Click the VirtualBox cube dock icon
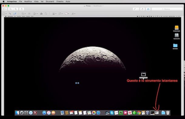Image resolution: width=185 pixels, height=119 pixels. click(148, 113)
